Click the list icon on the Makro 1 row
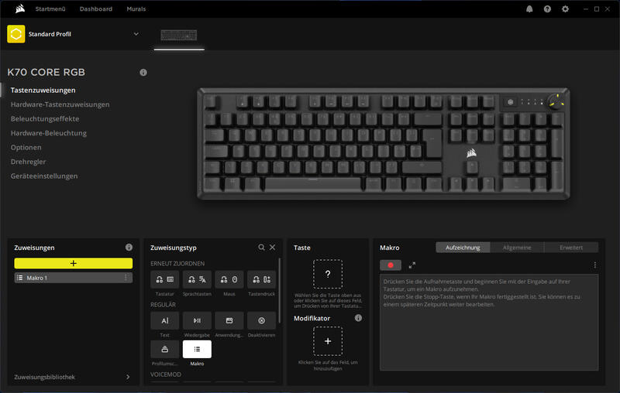This screenshot has width=620, height=393. click(x=19, y=278)
